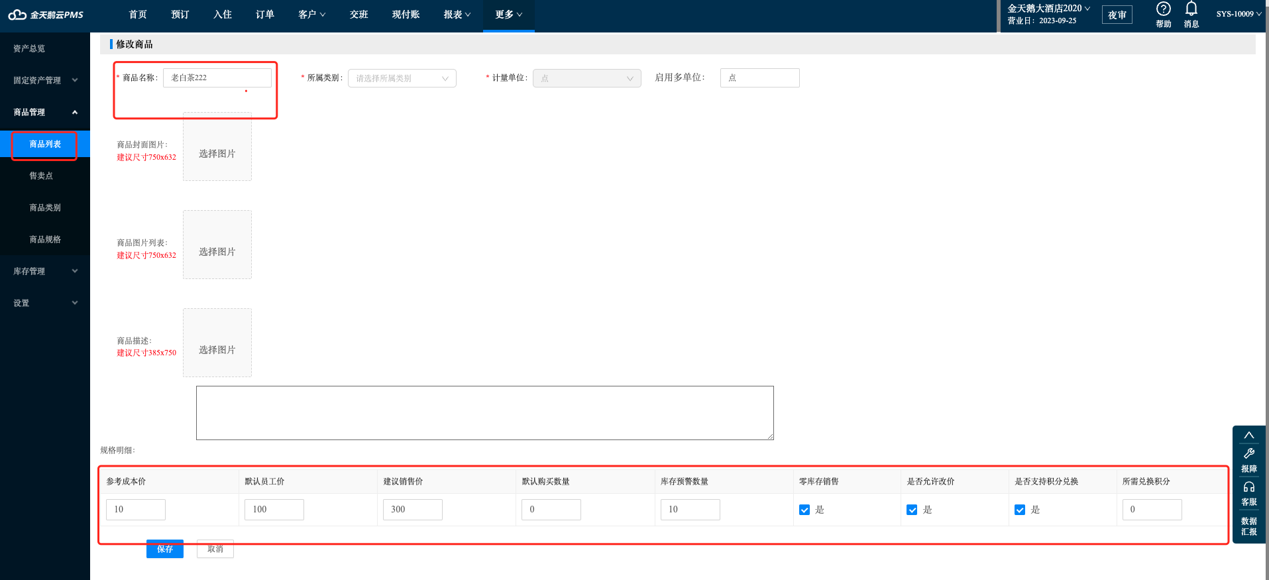1269x580 pixels.
Task: Choose image for 商品图片列表
Action: point(217,245)
